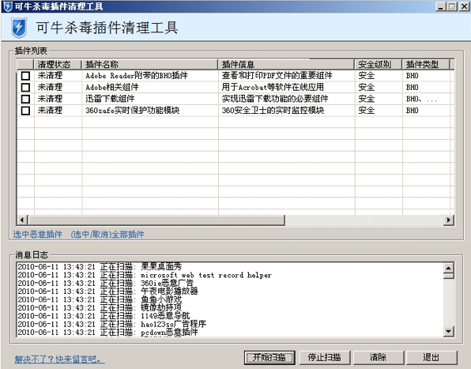Click the blue shield logo icon
This screenshot has width=471, height=369.
[x=19, y=28]
